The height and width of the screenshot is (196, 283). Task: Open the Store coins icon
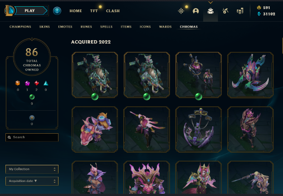240,11
